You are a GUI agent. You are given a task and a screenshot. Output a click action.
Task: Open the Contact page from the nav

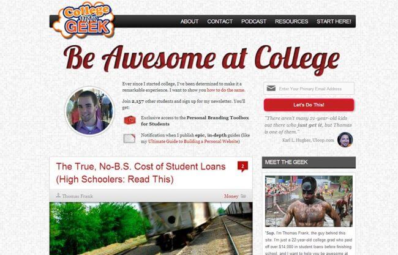(220, 21)
